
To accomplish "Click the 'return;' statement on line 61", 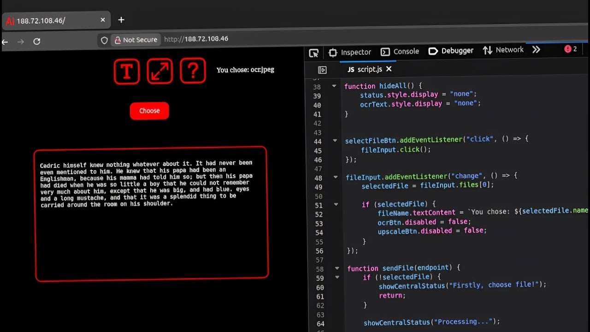I will pyautogui.click(x=392, y=296).
